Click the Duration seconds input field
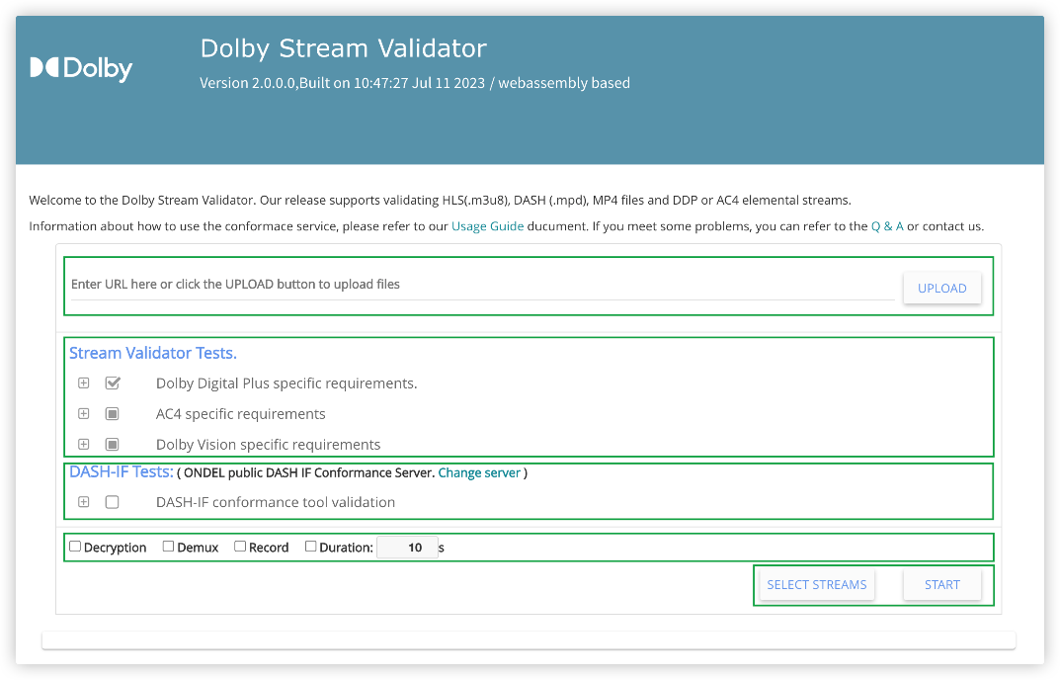The width and height of the screenshot is (1060, 680). click(x=407, y=548)
